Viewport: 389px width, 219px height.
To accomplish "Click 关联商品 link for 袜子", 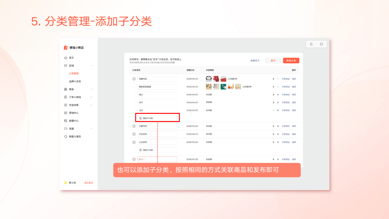I will [x=286, y=103].
